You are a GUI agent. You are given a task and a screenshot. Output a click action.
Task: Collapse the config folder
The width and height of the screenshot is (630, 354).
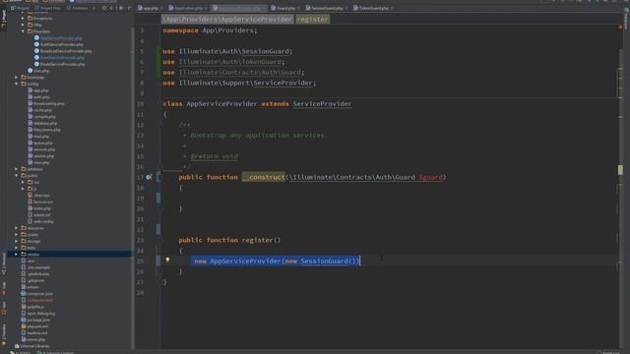point(17,84)
